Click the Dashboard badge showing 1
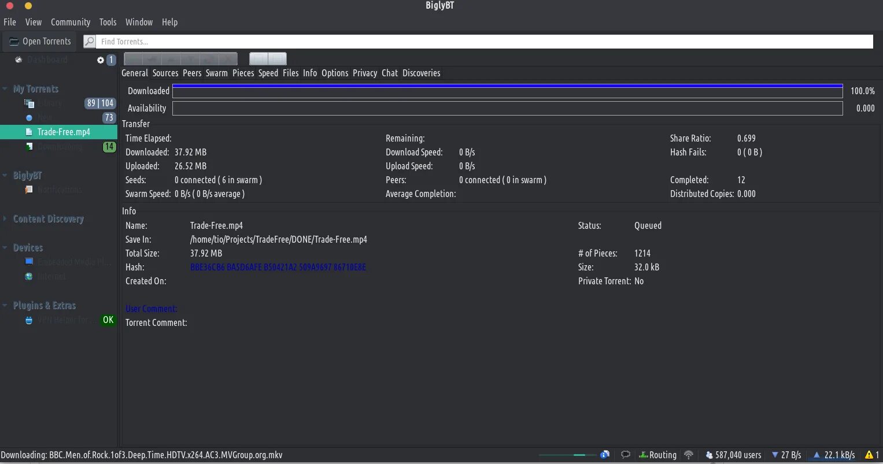883x464 pixels. point(111,60)
